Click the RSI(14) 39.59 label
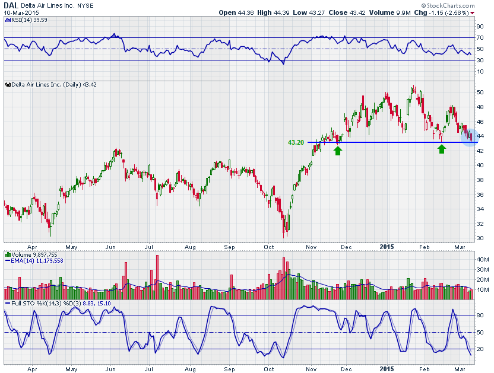 point(29,20)
